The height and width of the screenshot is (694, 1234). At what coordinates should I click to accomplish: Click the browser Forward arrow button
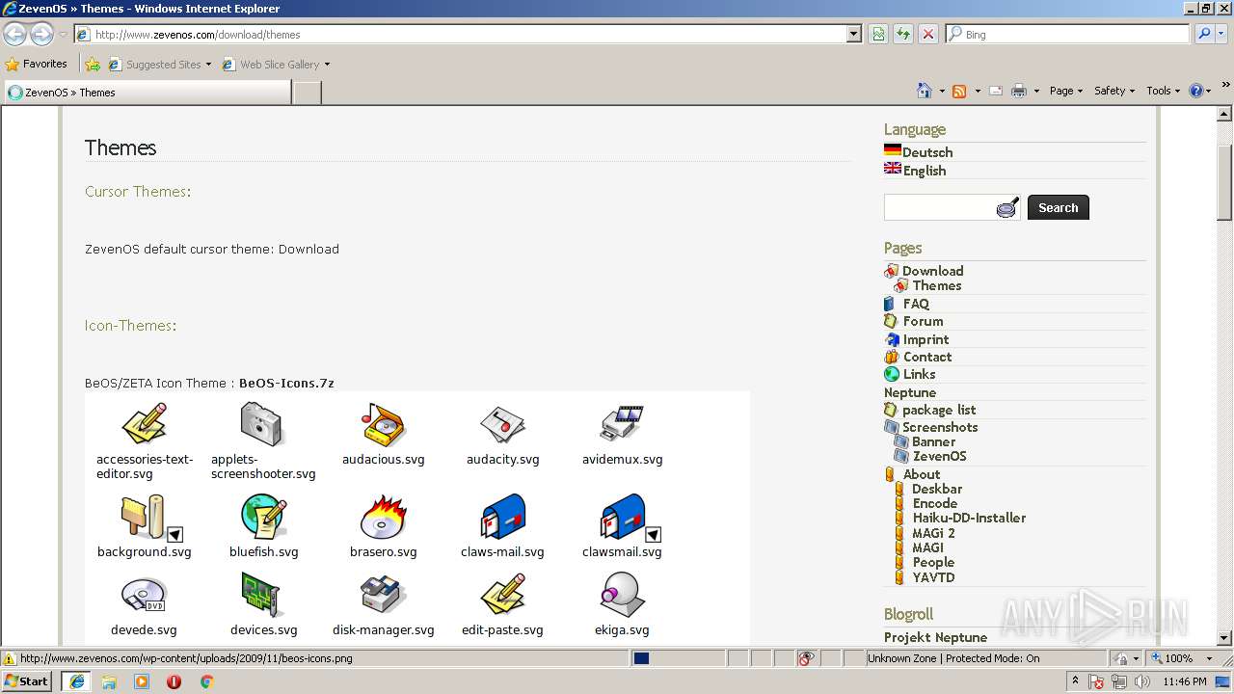(x=41, y=34)
